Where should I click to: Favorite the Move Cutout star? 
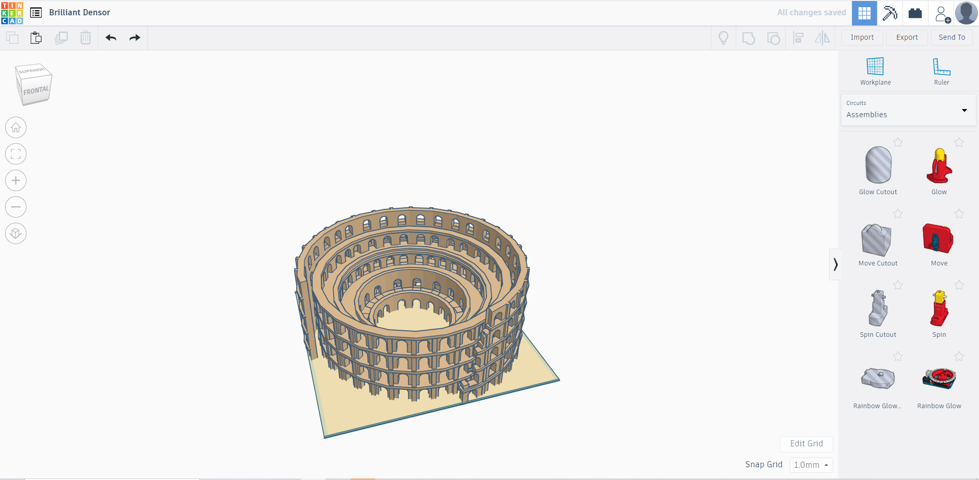click(x=898, y=214)
